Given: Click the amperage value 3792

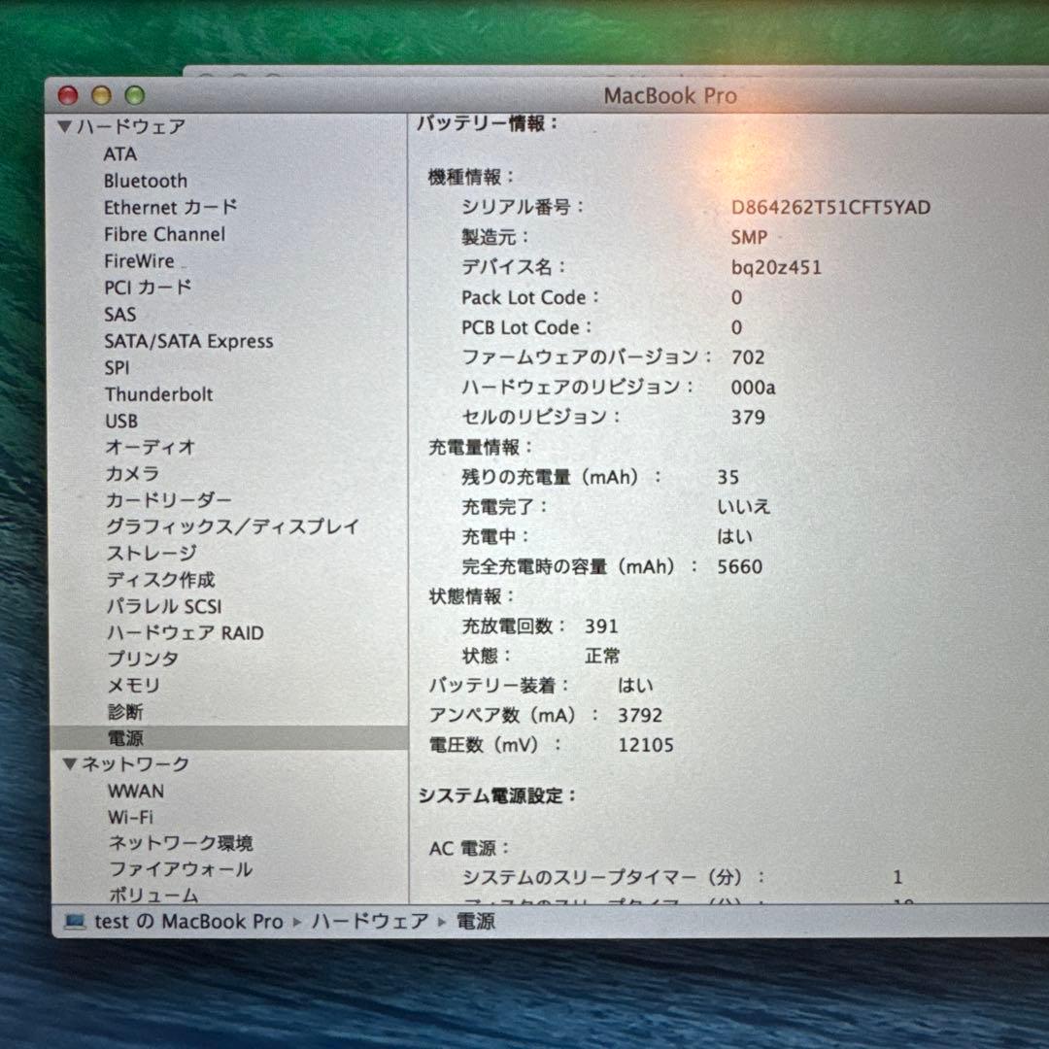Looking at the screenshot, I should point(640,715).
